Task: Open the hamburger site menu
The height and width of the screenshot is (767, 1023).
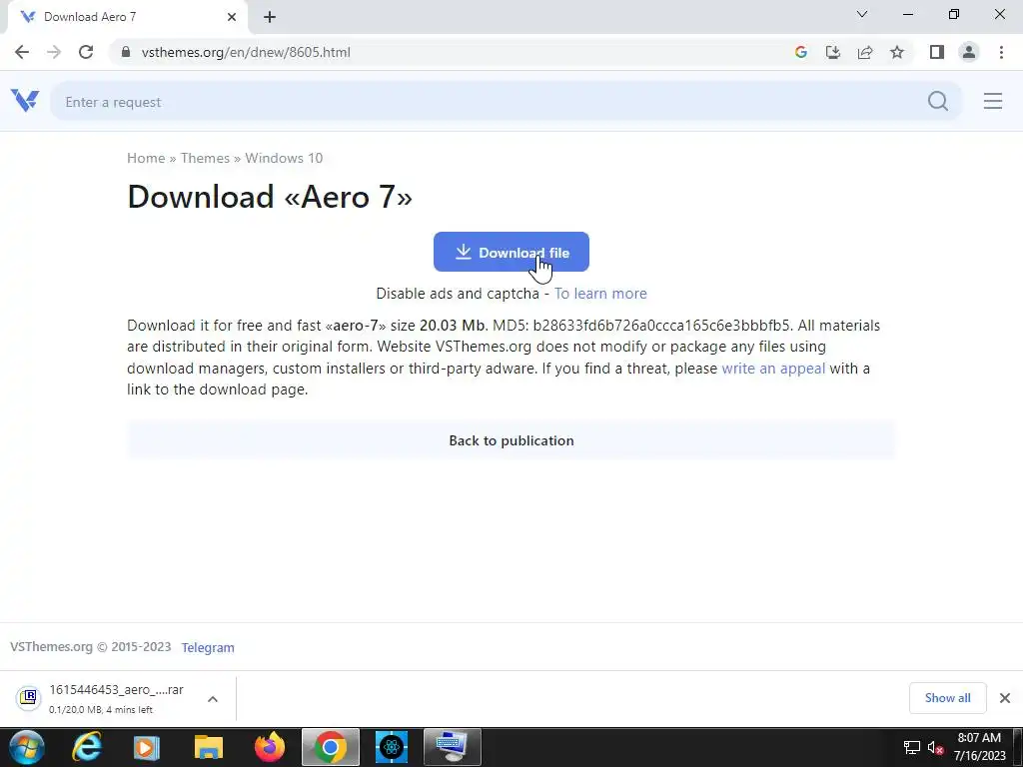Action: (x=992, y=101)
